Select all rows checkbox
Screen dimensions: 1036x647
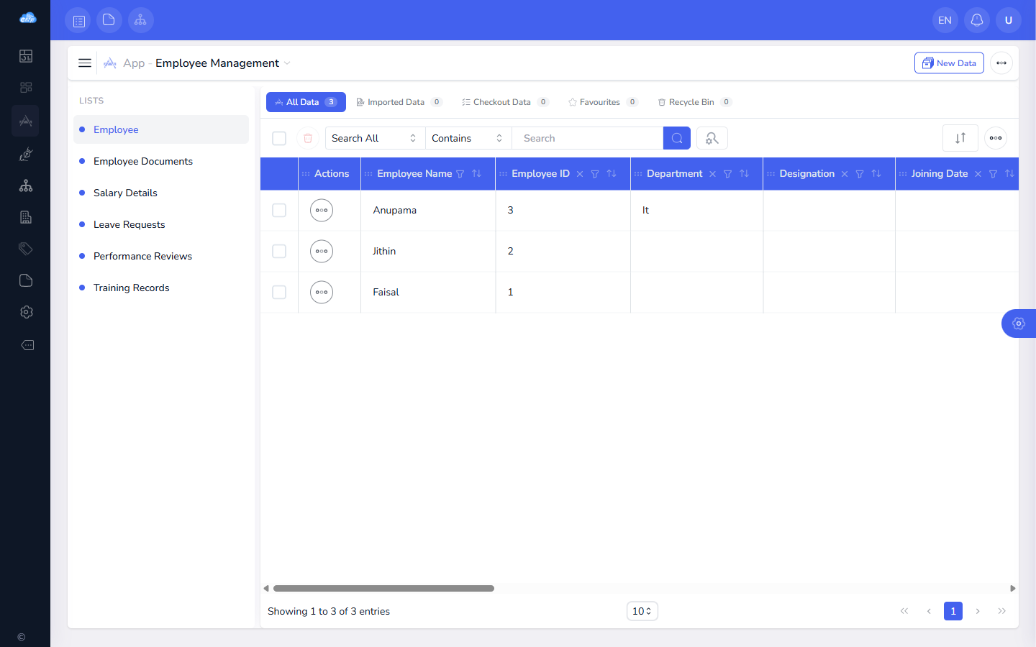(279, 138)
